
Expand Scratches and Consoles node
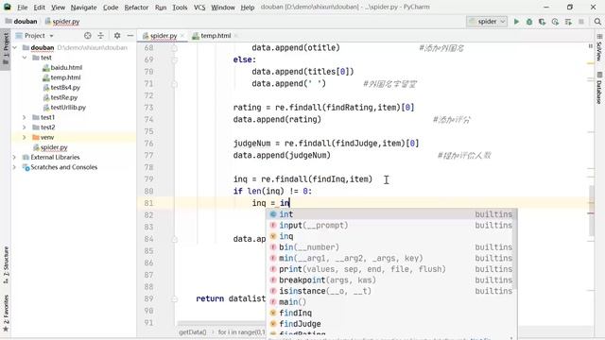pyautogui.click(x=15, y=167)
